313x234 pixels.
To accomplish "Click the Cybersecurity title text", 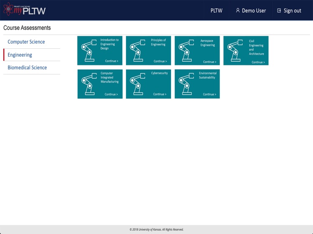I will (159, 73).
